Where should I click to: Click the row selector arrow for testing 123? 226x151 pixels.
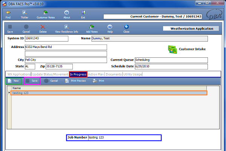click(9, 92)
